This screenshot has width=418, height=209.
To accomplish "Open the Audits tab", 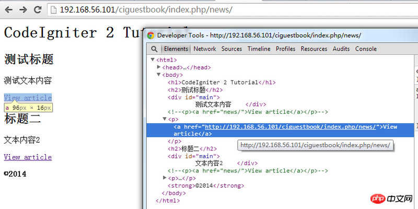I will 341,49.
